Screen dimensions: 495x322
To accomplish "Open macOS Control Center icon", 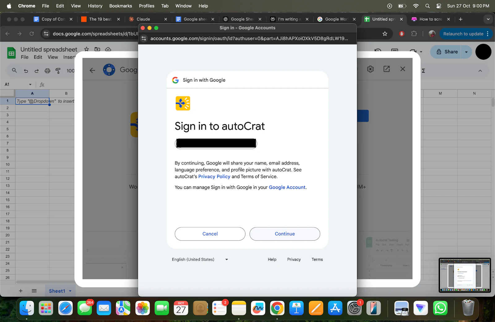I will (439, 6).
